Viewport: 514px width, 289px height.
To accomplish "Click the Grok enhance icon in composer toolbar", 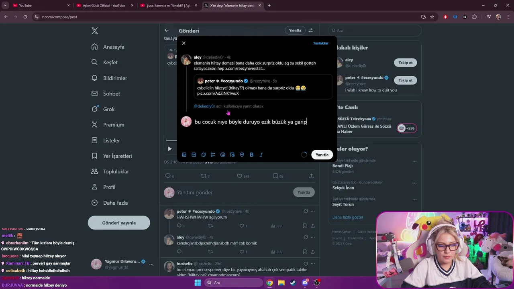I will (x=204, y=155).
